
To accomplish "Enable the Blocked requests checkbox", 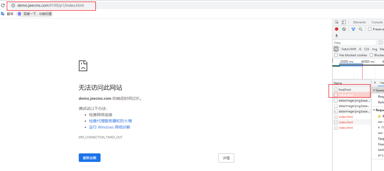I will pyautogui.click(x=371, y=55).
